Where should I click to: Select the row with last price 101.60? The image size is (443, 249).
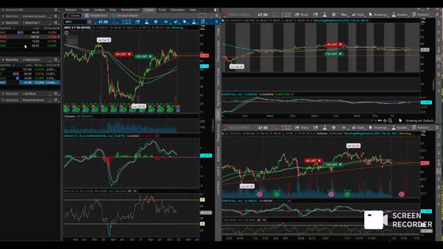point(30,69)
